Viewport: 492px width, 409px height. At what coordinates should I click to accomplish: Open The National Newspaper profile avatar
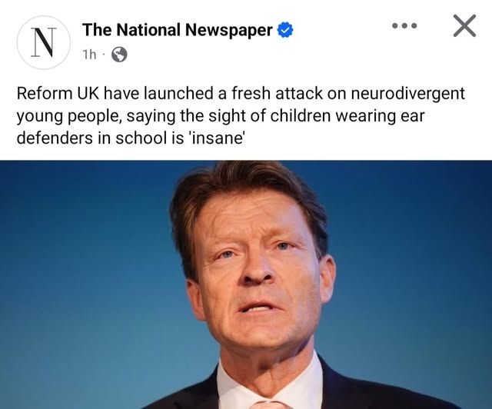(44, 42)
